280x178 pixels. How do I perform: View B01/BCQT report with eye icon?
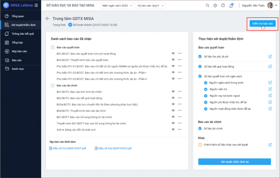pyautogui.click(x=173, y=53)
